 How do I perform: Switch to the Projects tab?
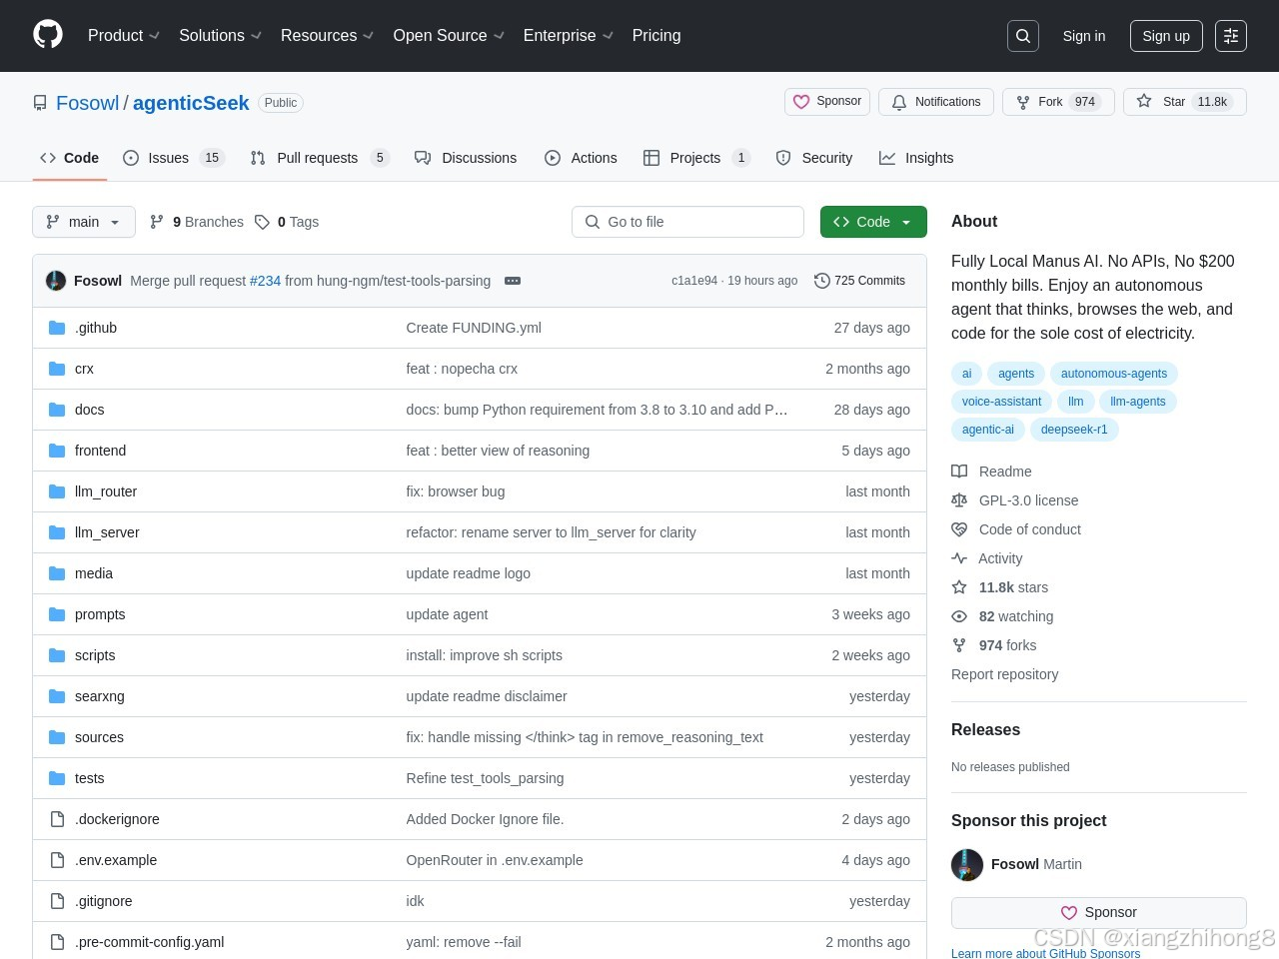point(696,158)
